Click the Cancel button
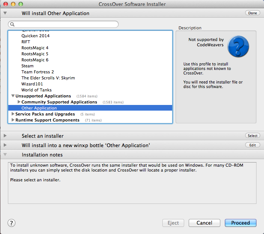The image size is (264, 234). (x=204, y=223)
